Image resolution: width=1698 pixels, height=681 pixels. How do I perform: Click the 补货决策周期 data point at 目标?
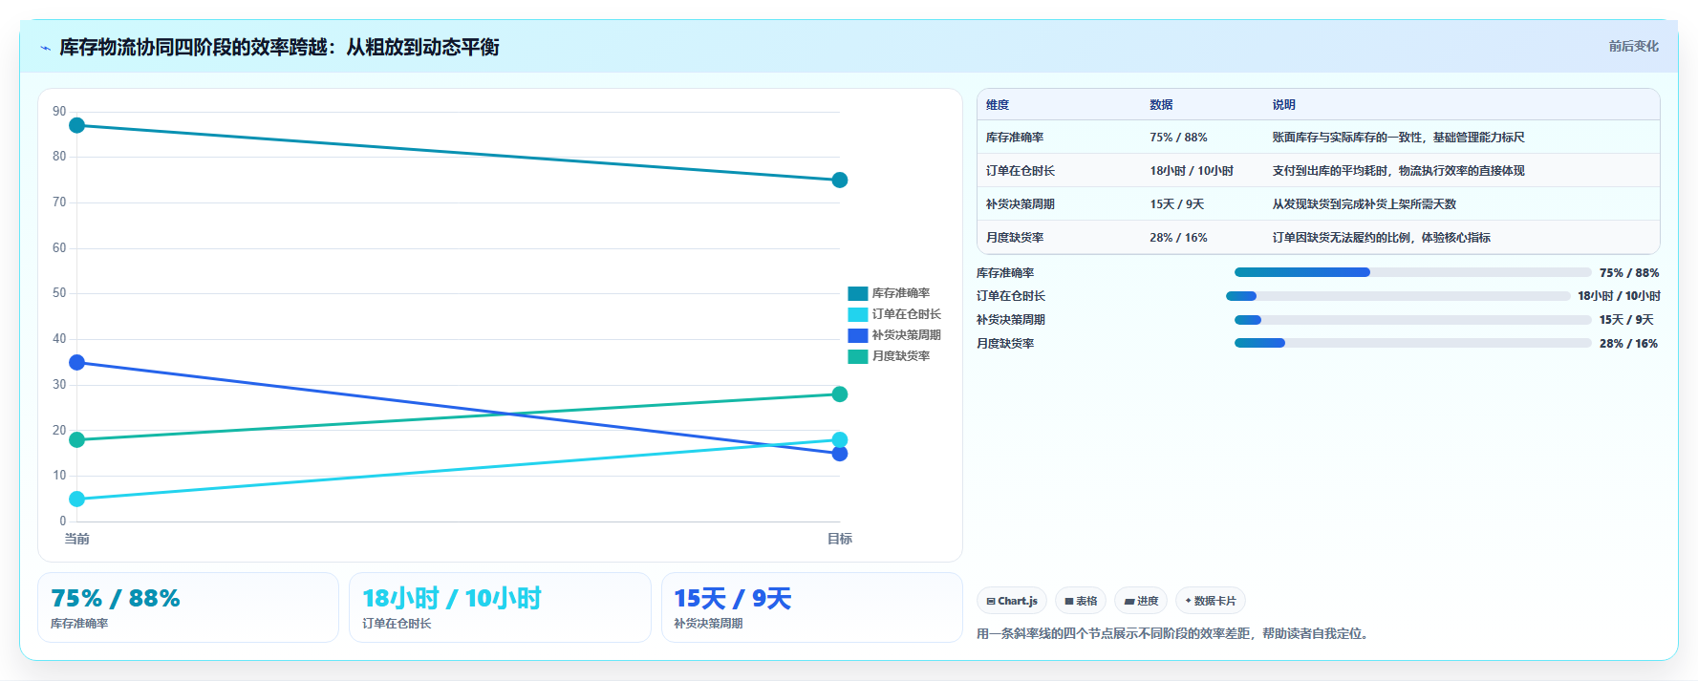pyautogui.click(x=840, y=454)
